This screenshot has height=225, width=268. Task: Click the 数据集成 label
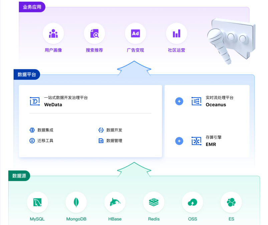pos(45,130)
